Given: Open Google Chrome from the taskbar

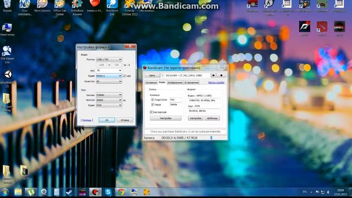Looking at the screenshot, I should coord(121,192).
